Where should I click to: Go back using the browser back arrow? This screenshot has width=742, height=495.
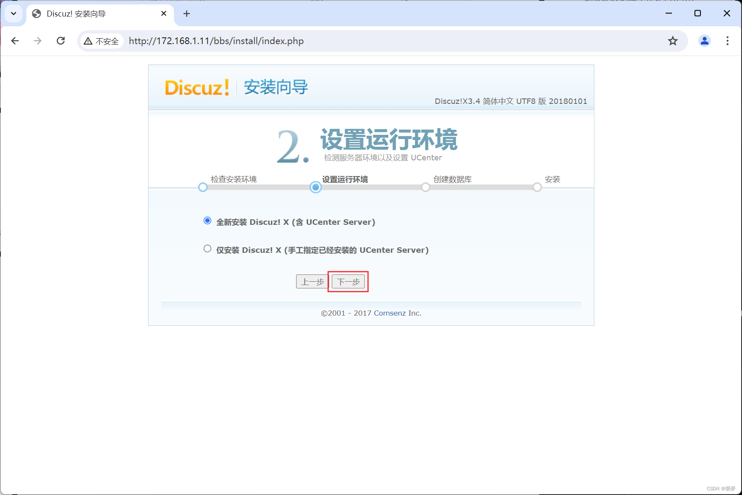pyautogui.click(x=15, y=41)
